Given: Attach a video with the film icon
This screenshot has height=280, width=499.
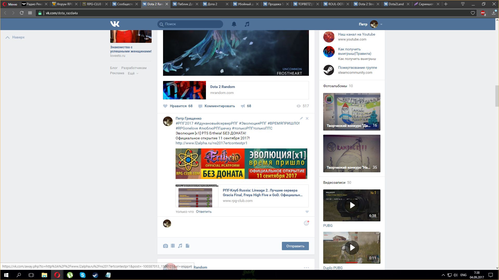Looking at the screenshot, I should [173, 246].
